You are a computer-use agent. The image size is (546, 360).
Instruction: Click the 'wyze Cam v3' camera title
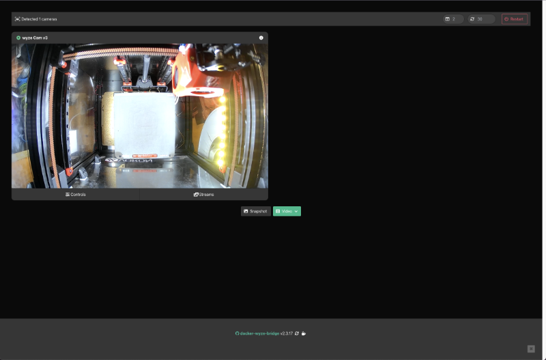(35, 38)
